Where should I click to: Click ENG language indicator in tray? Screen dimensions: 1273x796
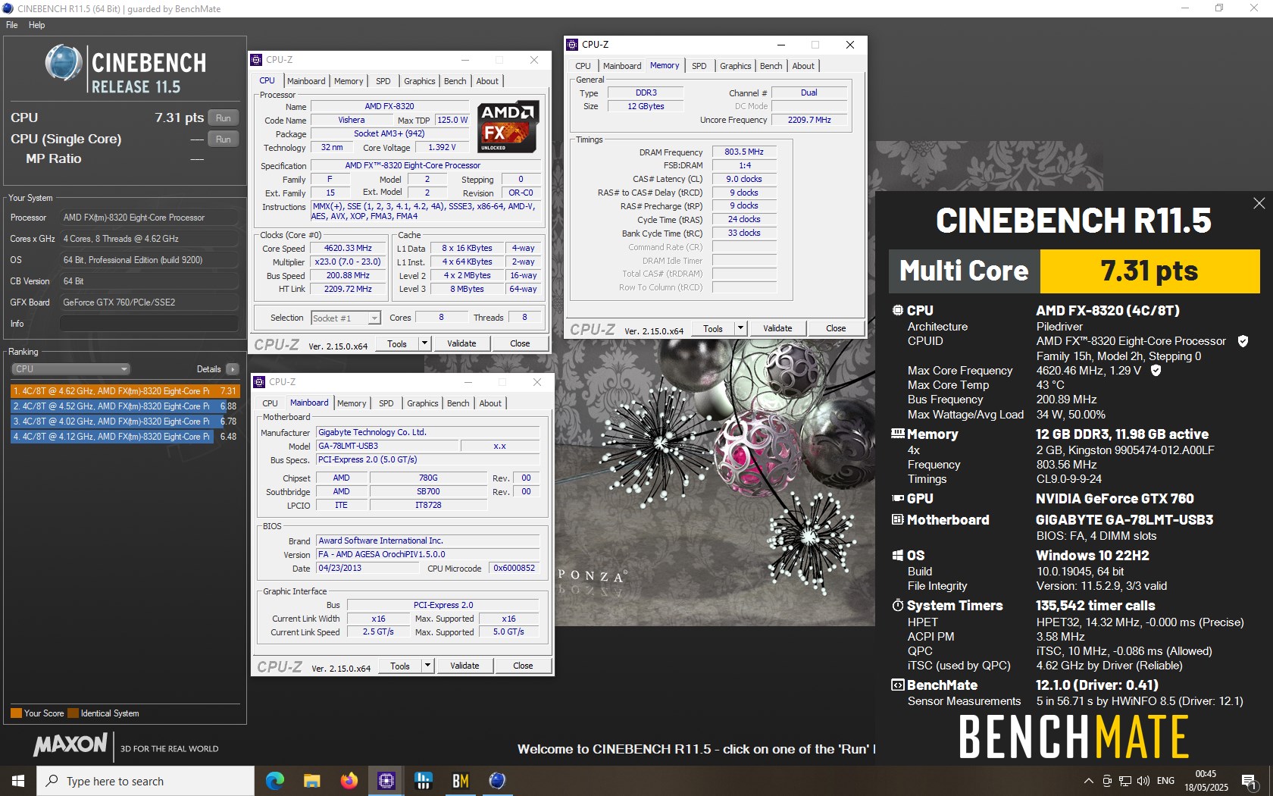coord(1165,781)
